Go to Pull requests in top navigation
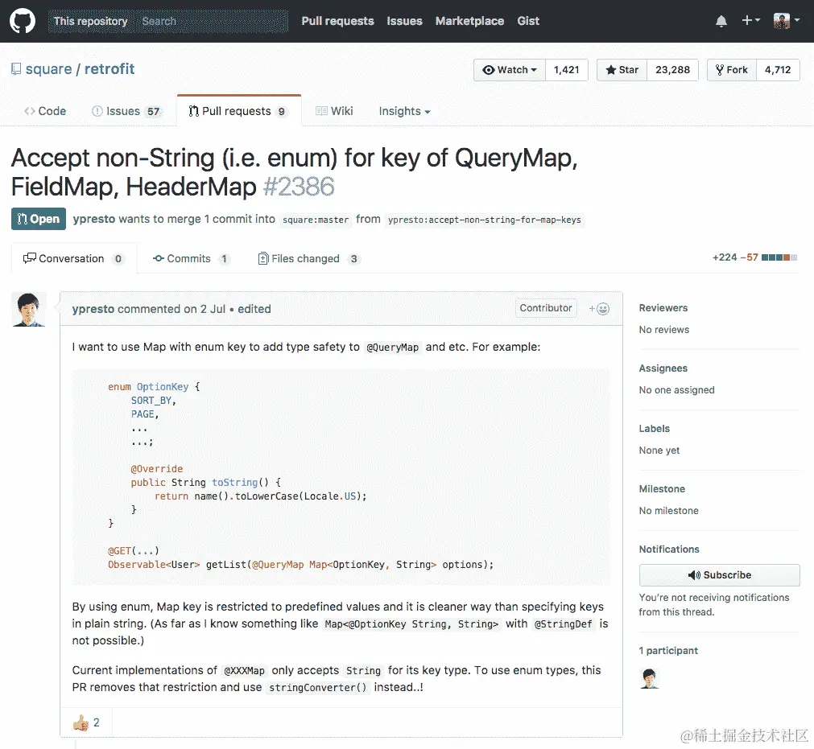 tap(337, 21)
